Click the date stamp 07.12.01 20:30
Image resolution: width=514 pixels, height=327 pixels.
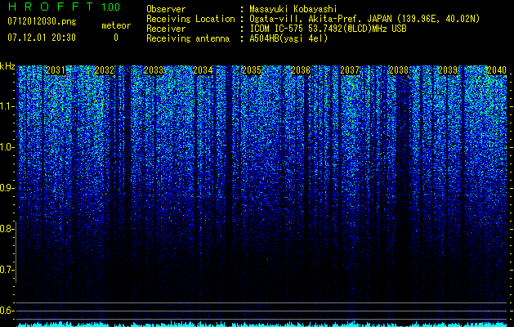[x=42, y=38]
